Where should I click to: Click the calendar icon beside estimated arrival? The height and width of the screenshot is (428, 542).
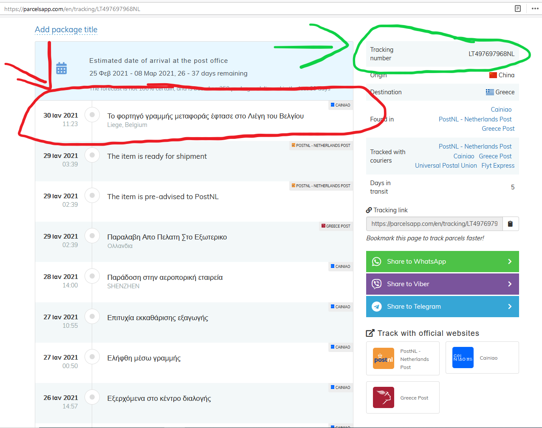click(x=62, y=68)
